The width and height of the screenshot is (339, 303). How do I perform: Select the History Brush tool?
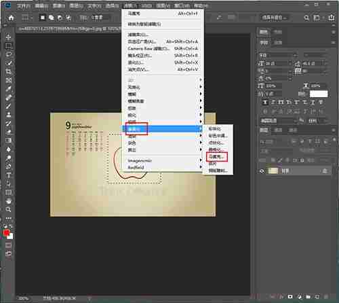click(x=9, y=123)
